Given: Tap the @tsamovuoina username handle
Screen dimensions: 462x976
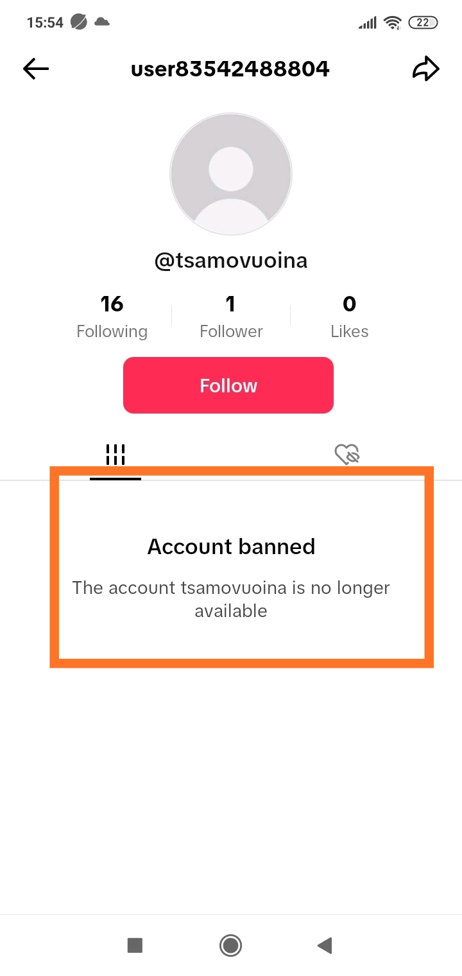Looking at the screenshot, I should [x=231, y=261].
